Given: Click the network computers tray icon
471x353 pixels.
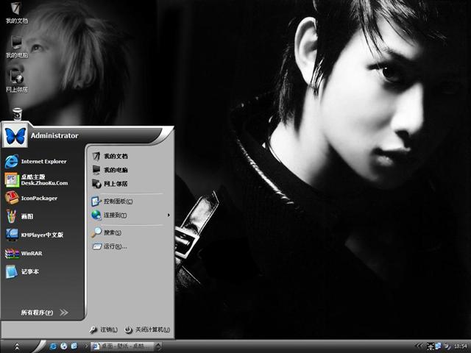Looking at the screenshot, I should click(x=439, y=346).
